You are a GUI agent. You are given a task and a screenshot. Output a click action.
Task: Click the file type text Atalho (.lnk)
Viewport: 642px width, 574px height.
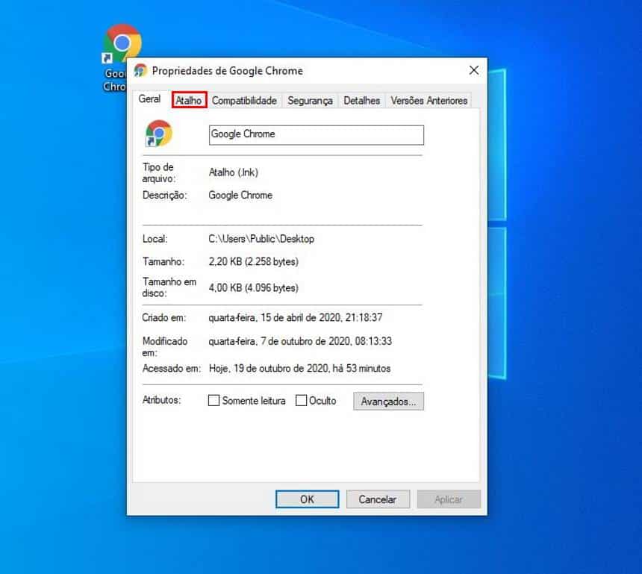pyautogui.click(x=234, y=172)
